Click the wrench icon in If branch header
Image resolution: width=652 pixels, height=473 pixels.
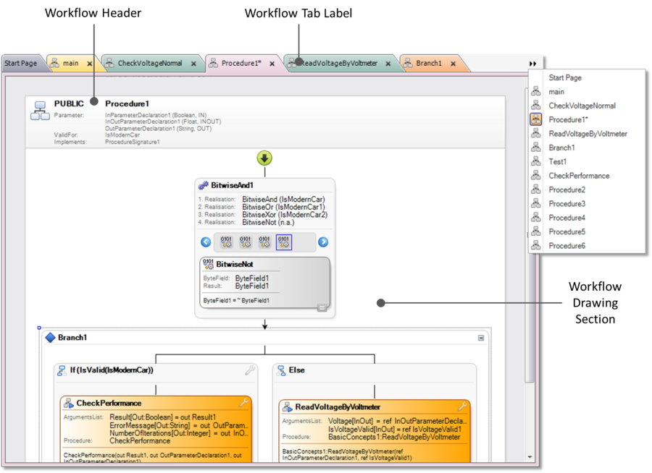tap(250, 370)
